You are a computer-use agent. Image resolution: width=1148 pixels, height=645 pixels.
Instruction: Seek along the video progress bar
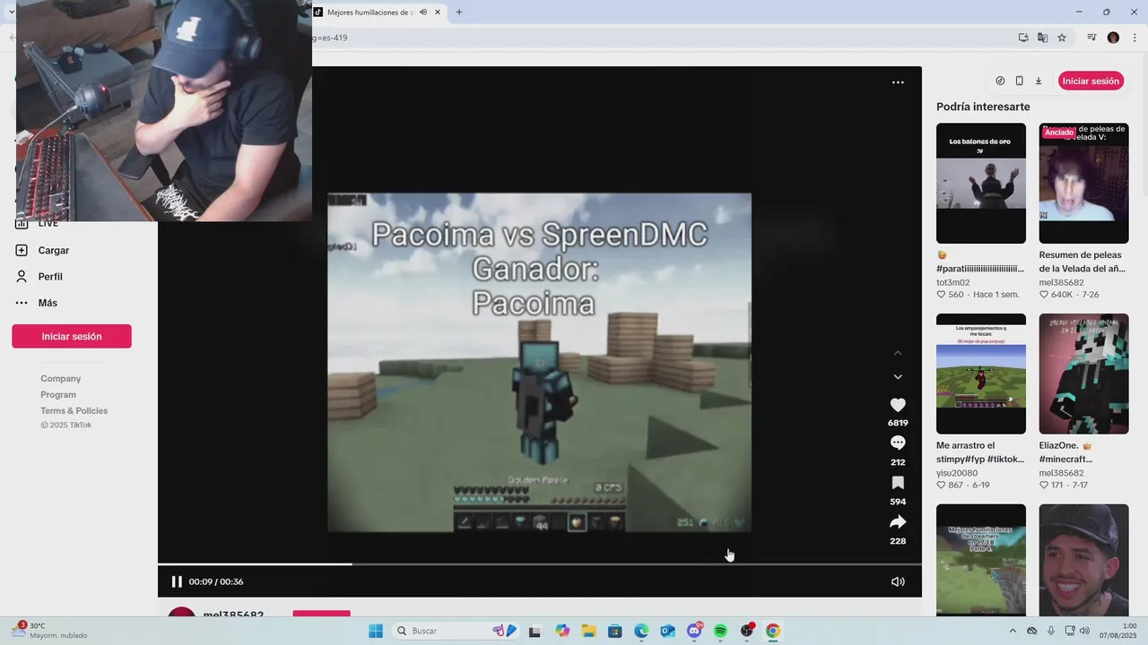click(x=540, y=564)
